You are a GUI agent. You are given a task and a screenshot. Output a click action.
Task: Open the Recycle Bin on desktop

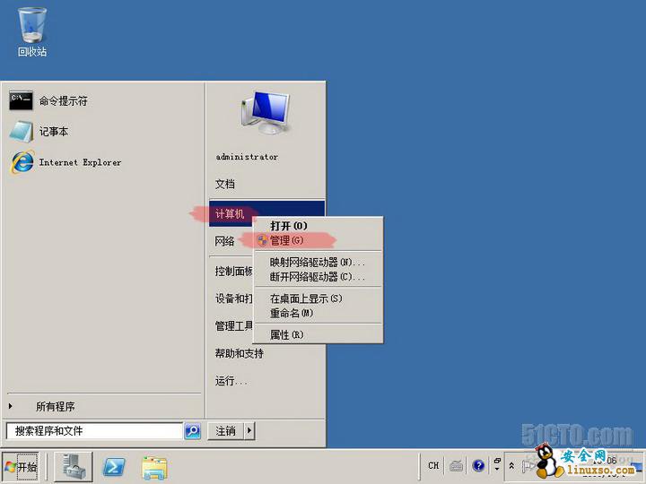[31, 29]
